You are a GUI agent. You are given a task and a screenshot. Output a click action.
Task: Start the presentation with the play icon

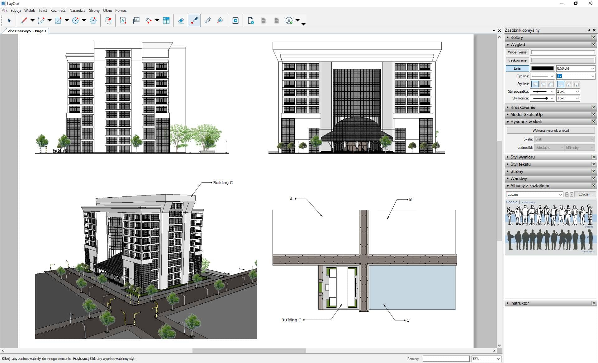point(235,21)
